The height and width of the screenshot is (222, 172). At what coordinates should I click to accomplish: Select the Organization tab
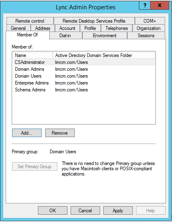(x=149, y=28)
